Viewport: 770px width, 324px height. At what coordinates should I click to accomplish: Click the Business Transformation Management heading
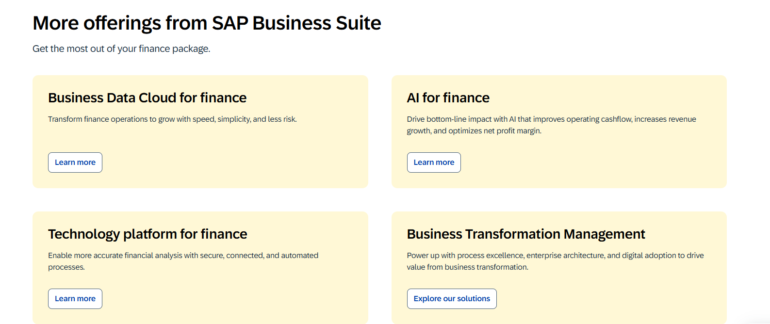[x=526, y=234]
